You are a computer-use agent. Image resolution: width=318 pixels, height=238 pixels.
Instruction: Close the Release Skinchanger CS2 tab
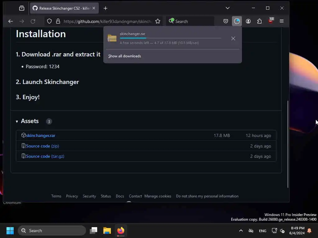click(94, 8)
